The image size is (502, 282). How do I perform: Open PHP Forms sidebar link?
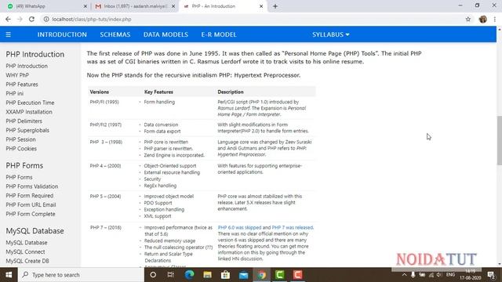click(x=19, y=177)
